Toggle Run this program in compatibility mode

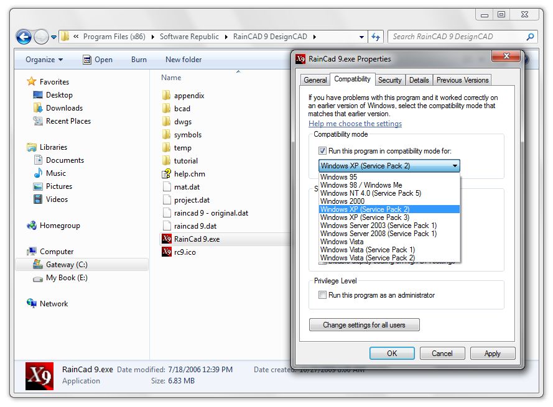point(322,151)
